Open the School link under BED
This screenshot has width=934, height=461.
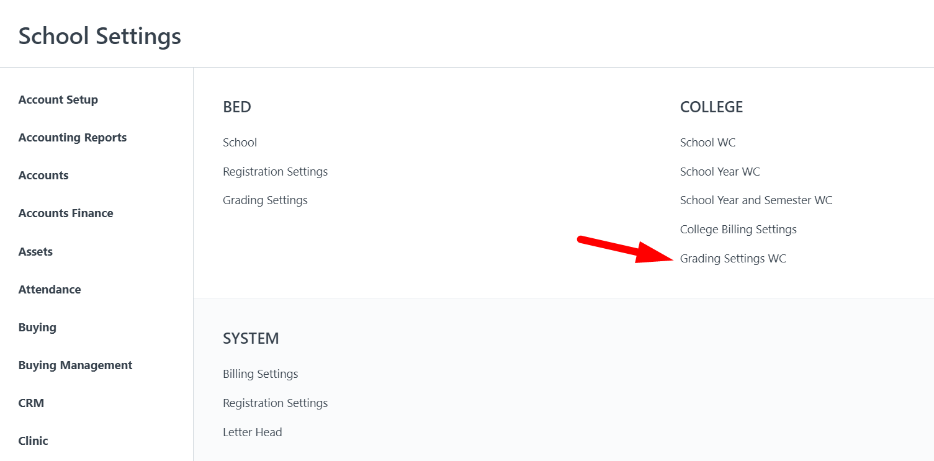coord(240,142)
